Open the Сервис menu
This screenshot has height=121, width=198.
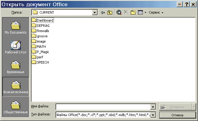click(x=156, y=12)
